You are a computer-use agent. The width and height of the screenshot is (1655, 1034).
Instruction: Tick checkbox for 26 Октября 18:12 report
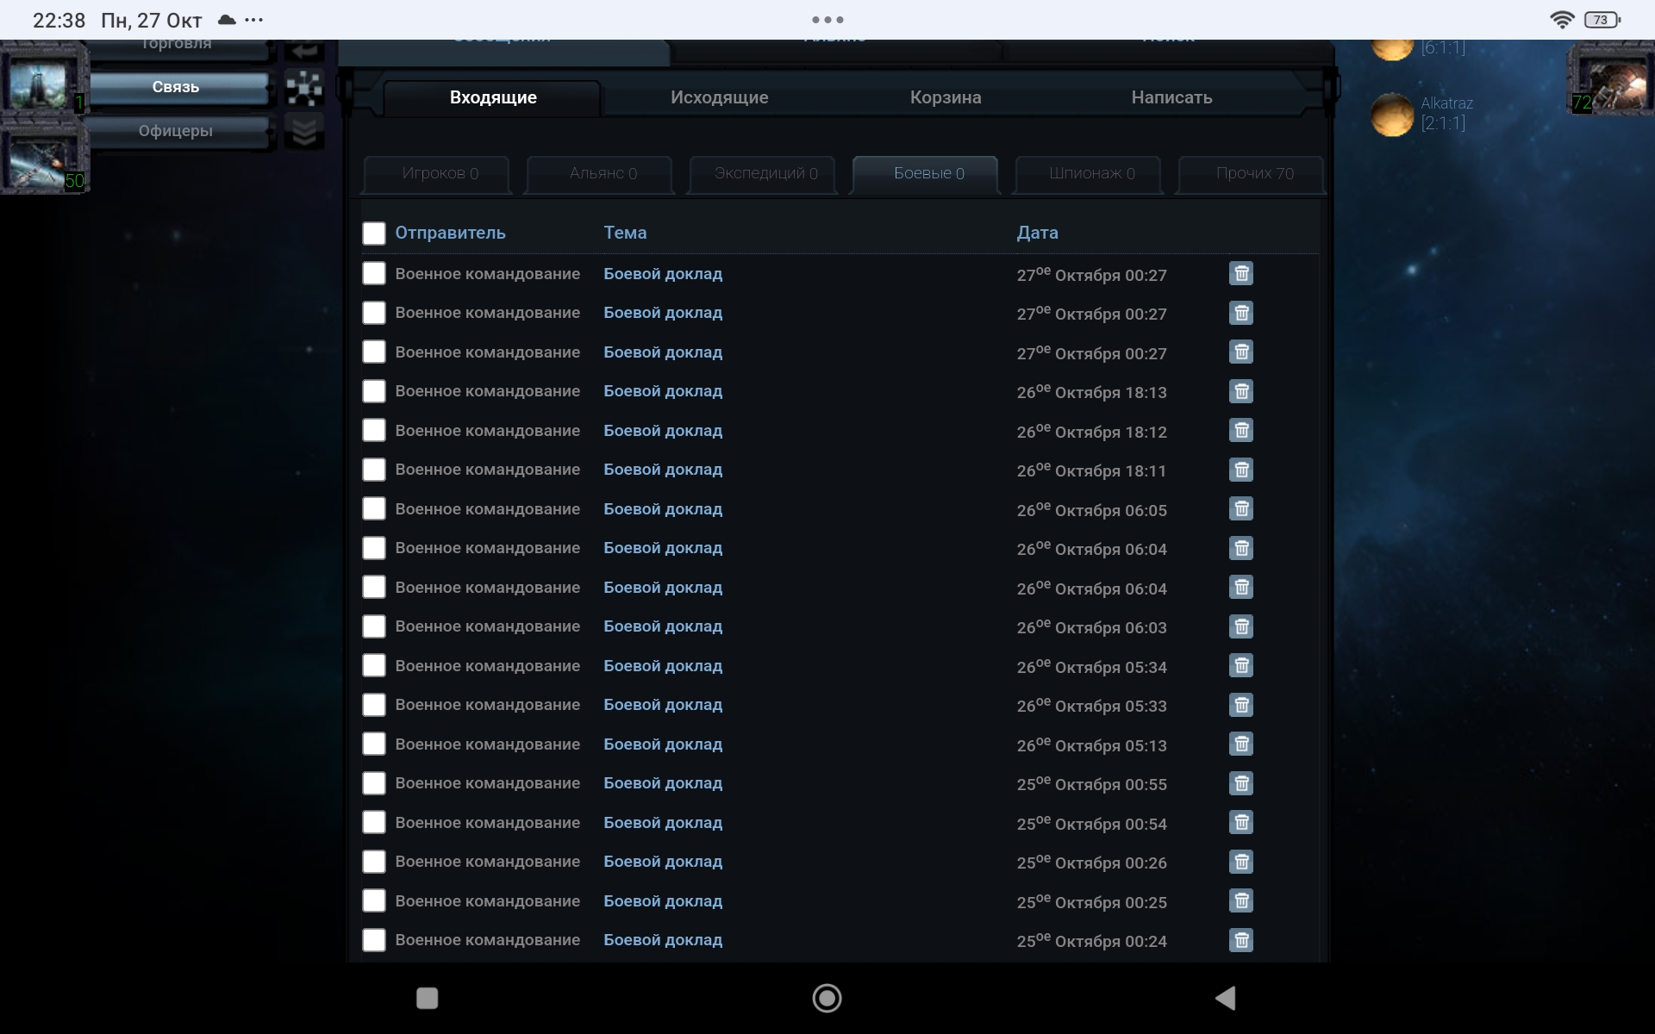point(374,431)
